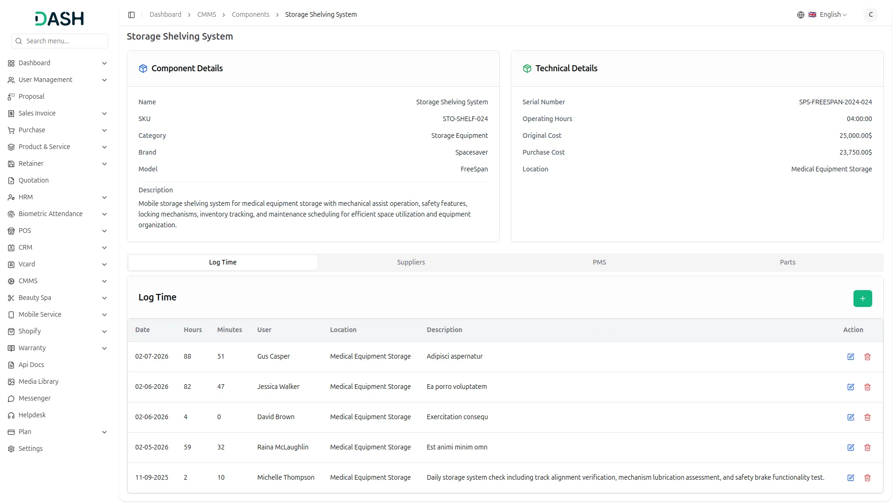This screenshot has height=503, width=895.
Task: Edit the Jessica Walker log entry
Action: 851,387
